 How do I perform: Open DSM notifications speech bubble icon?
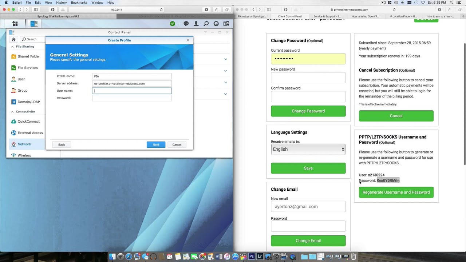click(x=186, y=24)
